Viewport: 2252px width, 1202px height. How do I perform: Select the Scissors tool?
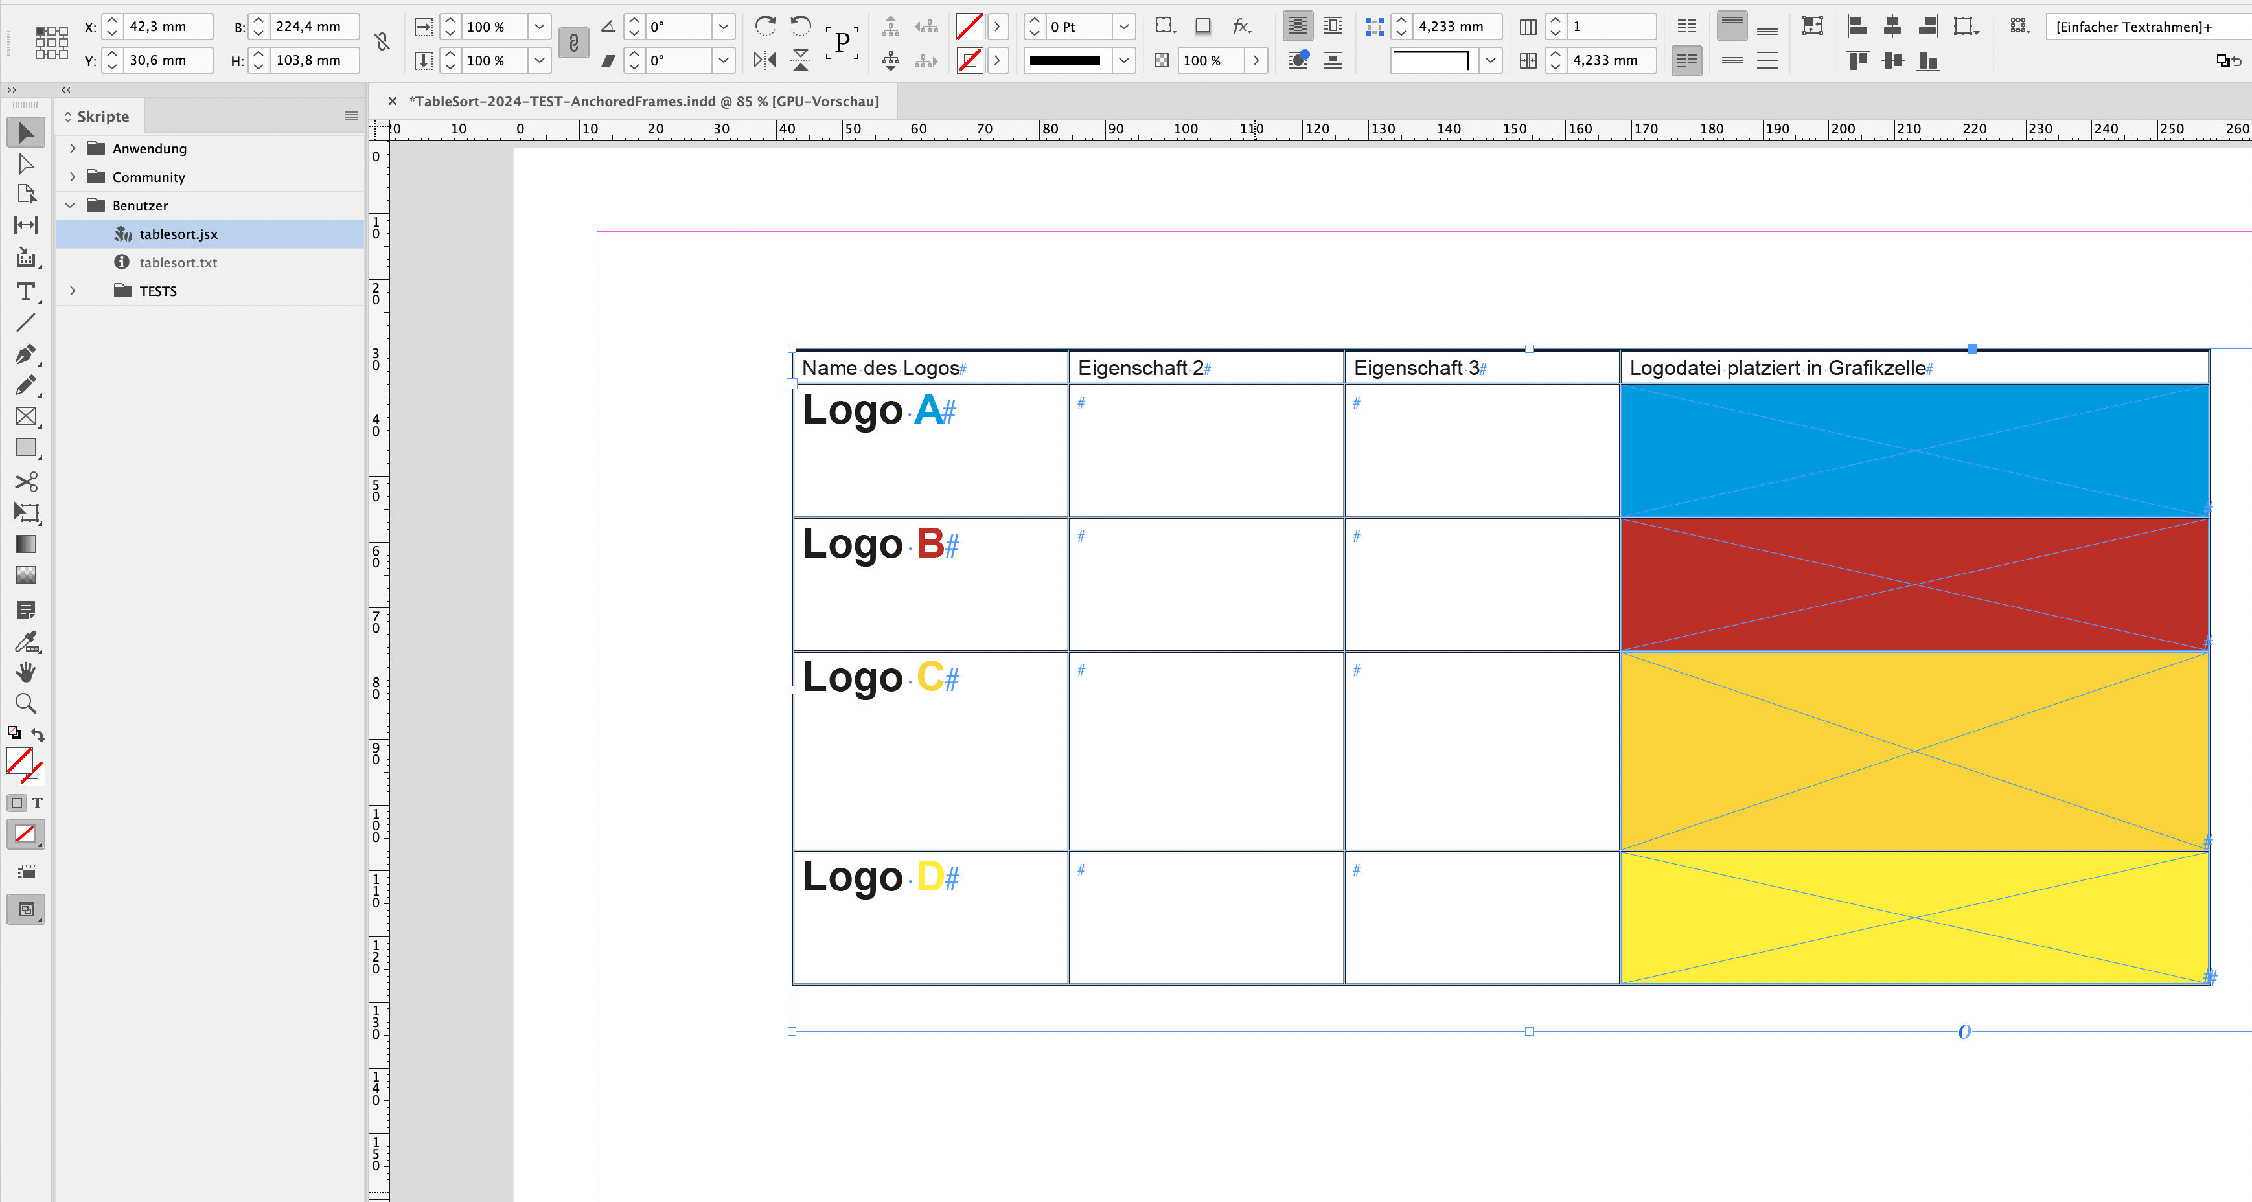[26, 482]
